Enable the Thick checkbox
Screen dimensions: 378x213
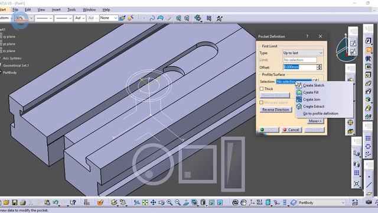[x=262, y=89]
